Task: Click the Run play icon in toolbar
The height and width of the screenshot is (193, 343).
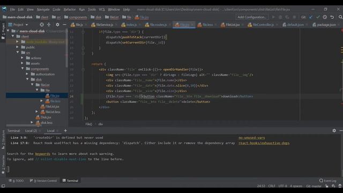Action: tap(273, 17)
